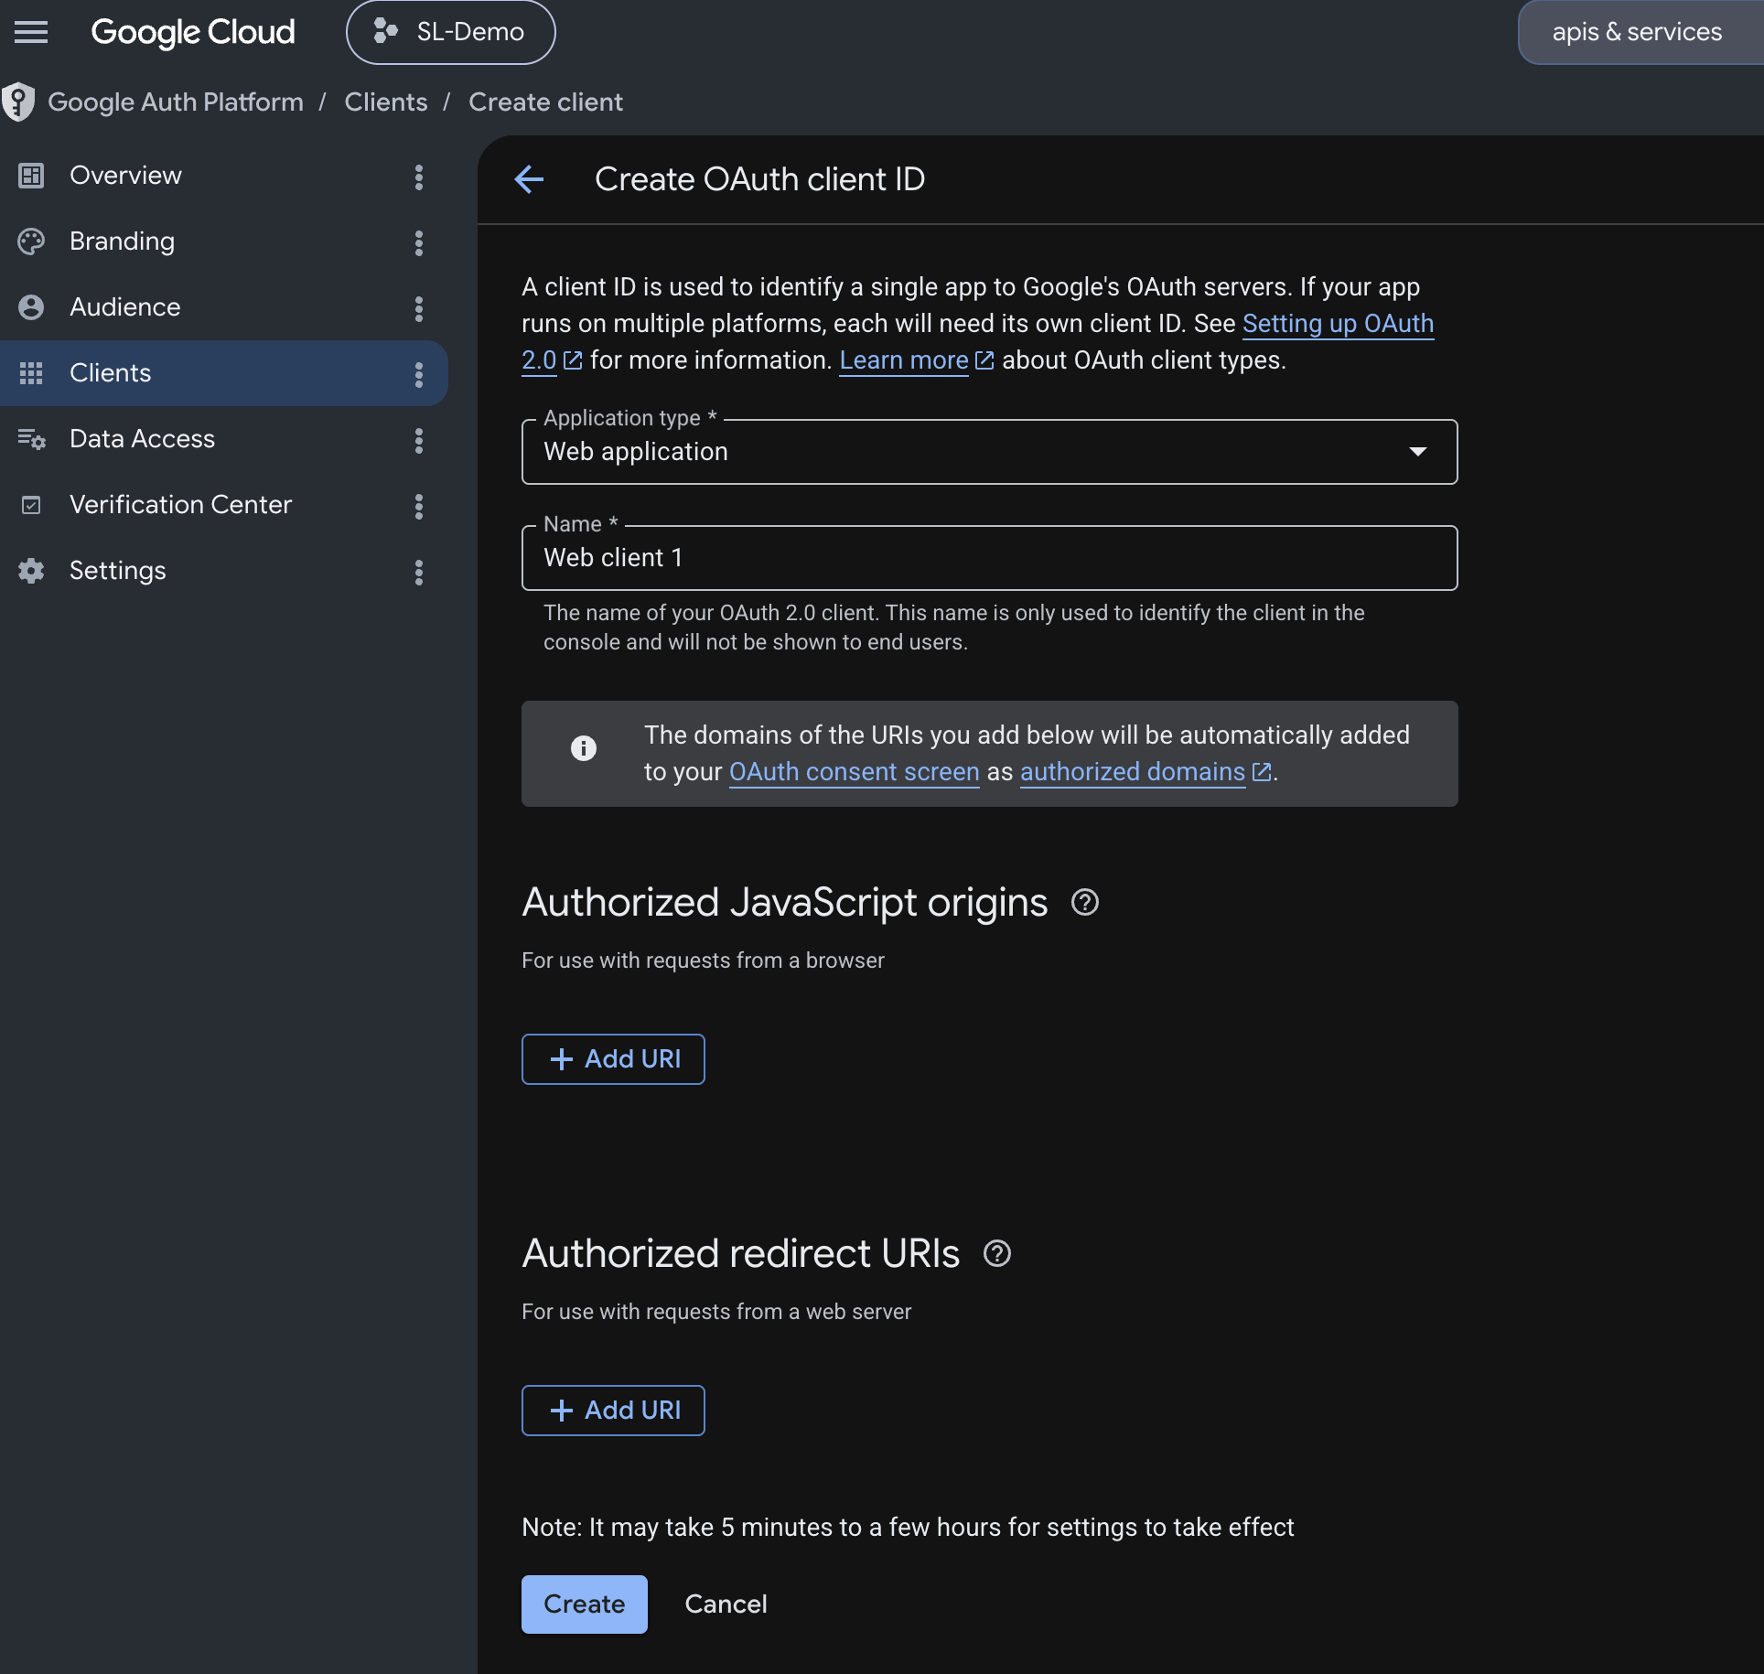1764x1674 pixels.
Task: Click the Clients grid icon
Action: (31, 373)
